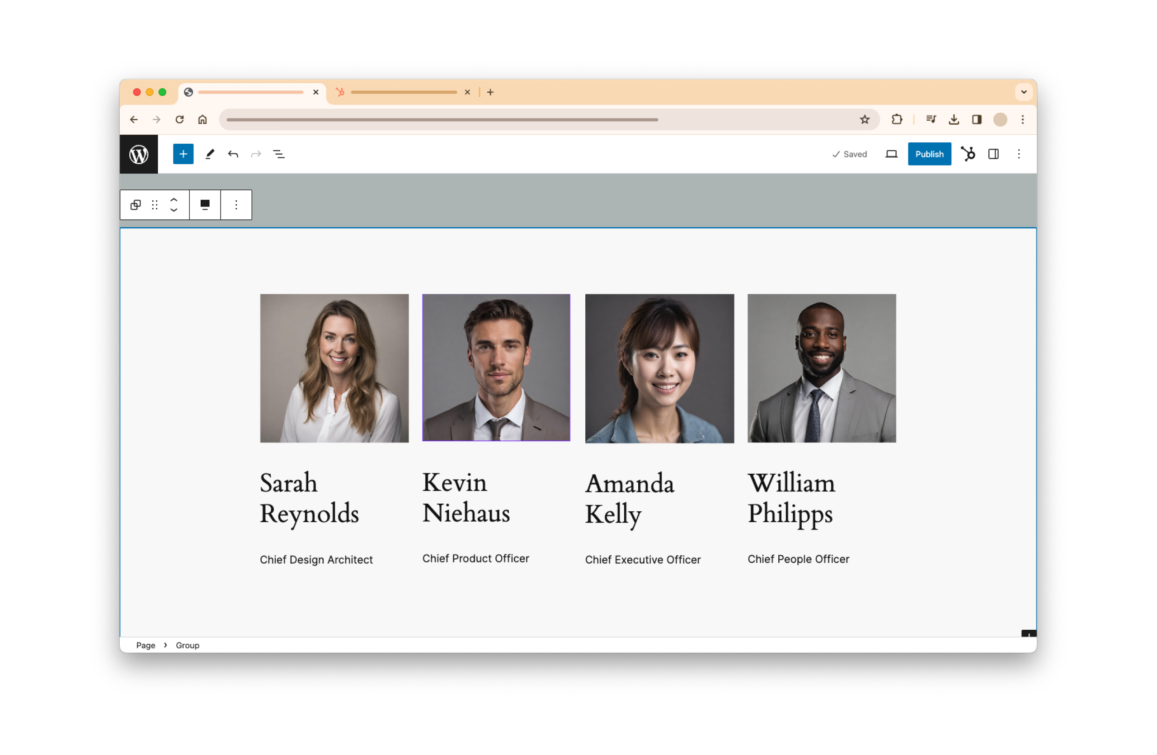Switch to the HubSpot browser tab
1157x755 pixels.
click(x=403, y=92)
